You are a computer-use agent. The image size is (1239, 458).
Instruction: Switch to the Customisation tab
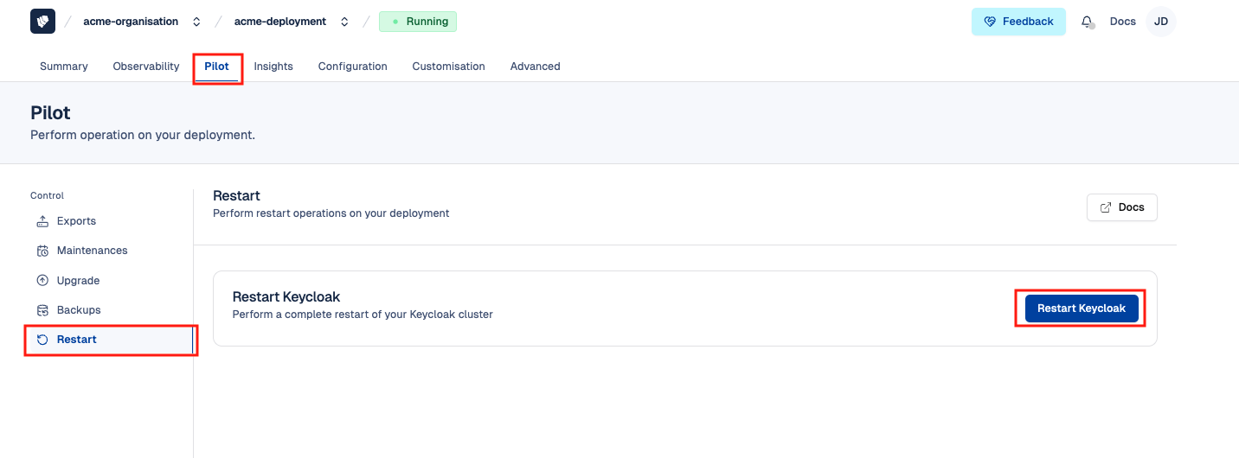pyautogui.click(x=448, y=67)
